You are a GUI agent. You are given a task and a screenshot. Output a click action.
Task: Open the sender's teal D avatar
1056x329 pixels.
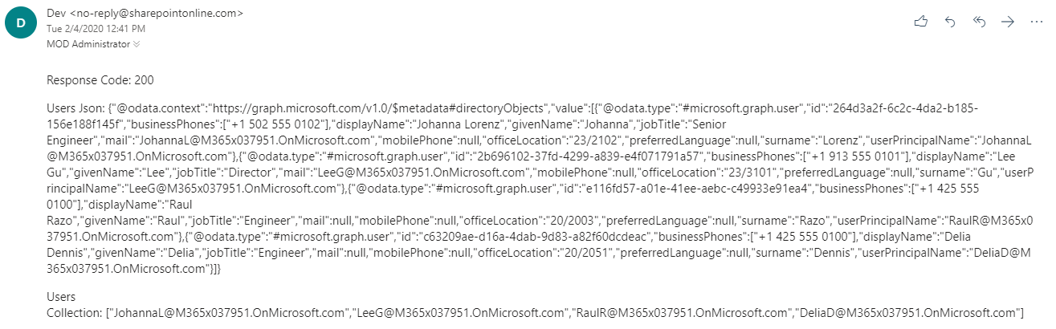tap(19, 24)
